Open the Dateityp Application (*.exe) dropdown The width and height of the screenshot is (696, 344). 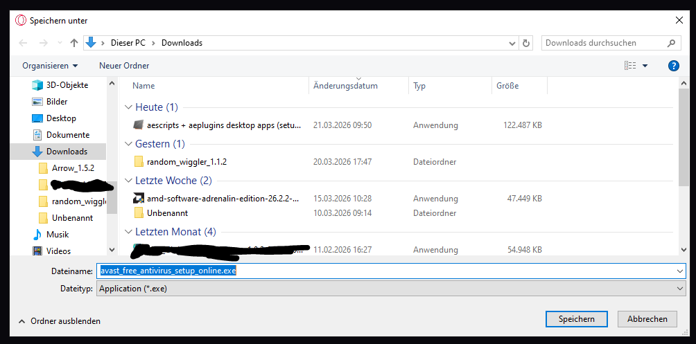point(391,289)
